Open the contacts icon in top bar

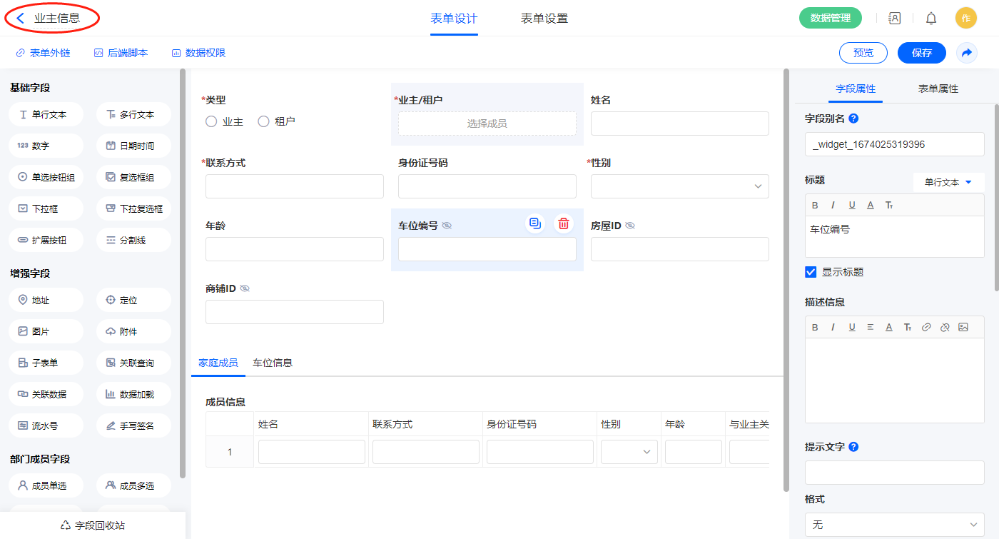pos(894,19)
